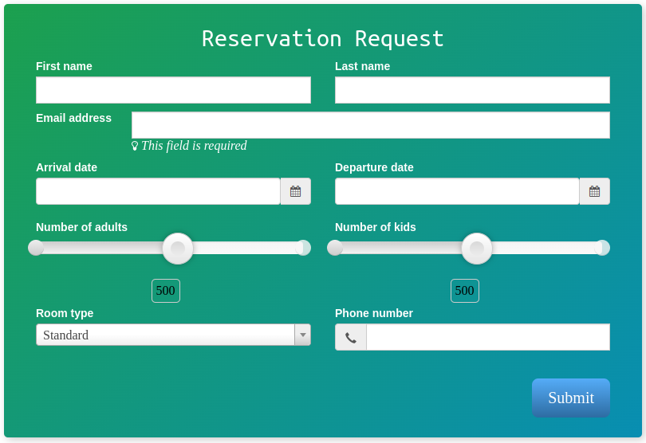Focus the First name input field
This screenshot has width=646, height=443.
(x=173, y=90)
